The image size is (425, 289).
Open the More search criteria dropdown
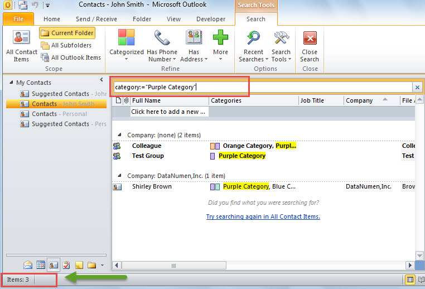220,45
